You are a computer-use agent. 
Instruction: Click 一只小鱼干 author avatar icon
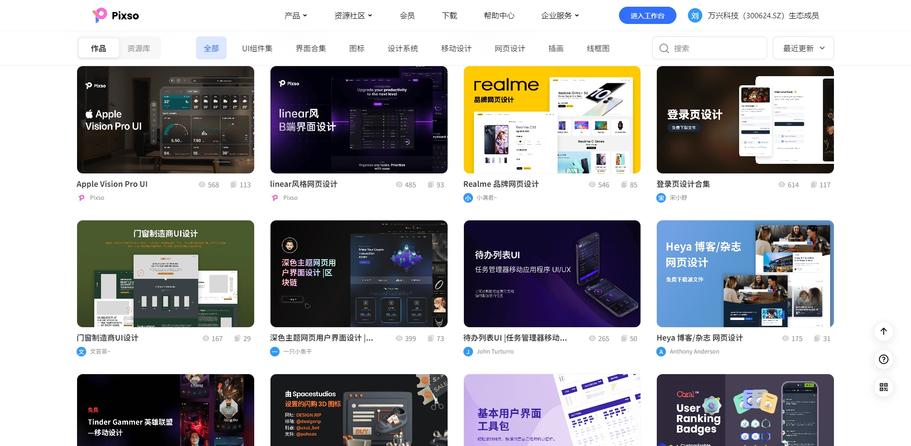[275, 352]
